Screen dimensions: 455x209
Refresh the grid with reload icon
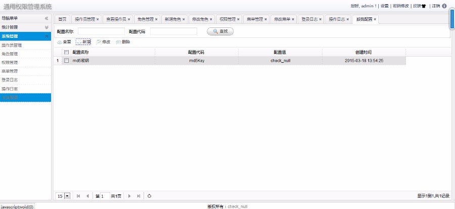coord(149,196)
